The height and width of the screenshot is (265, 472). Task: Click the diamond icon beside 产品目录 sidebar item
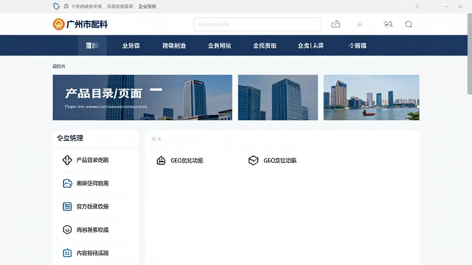67,160
